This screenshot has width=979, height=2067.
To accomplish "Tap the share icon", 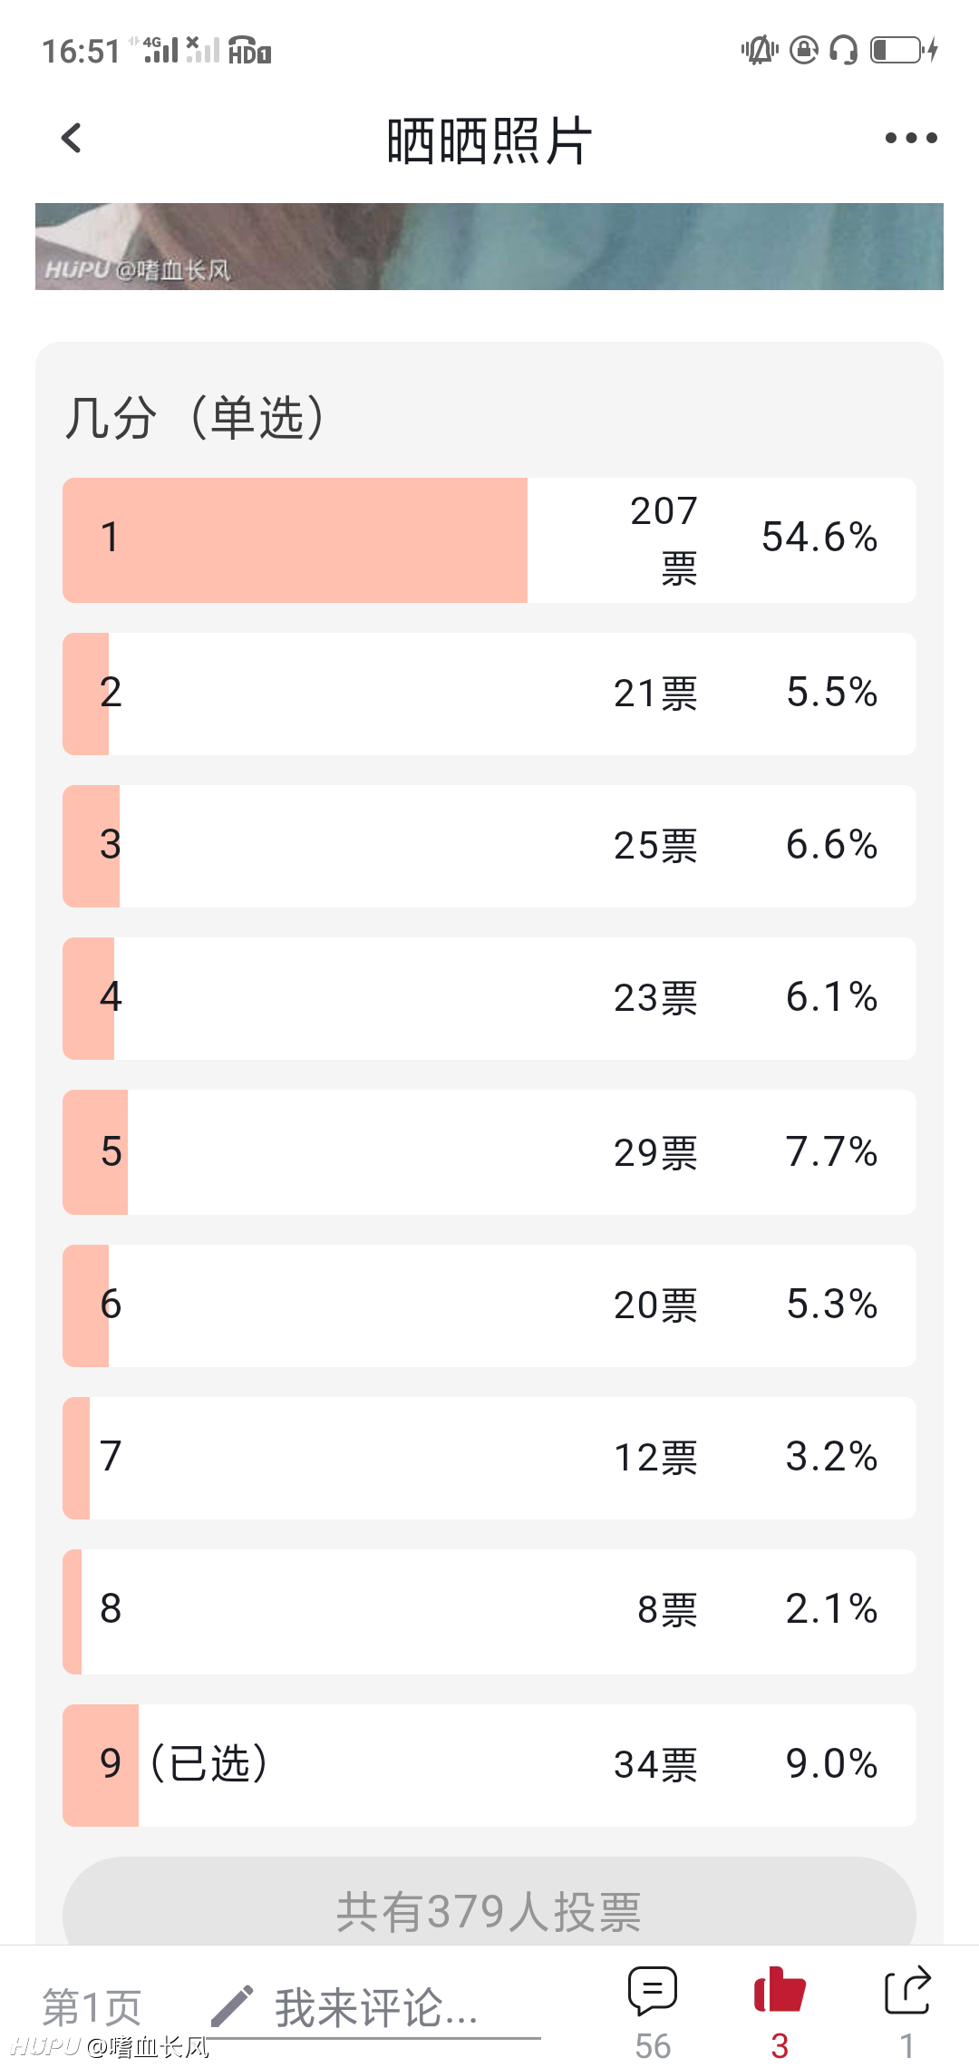I will point(906,1990).
